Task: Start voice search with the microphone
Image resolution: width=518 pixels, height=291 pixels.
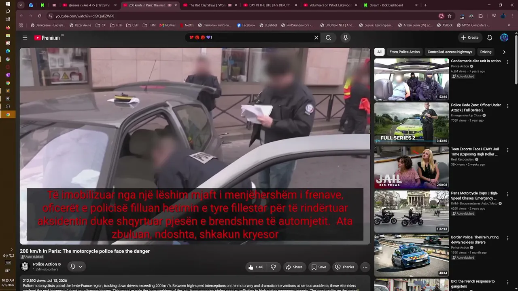Action: tap(345, 38)
